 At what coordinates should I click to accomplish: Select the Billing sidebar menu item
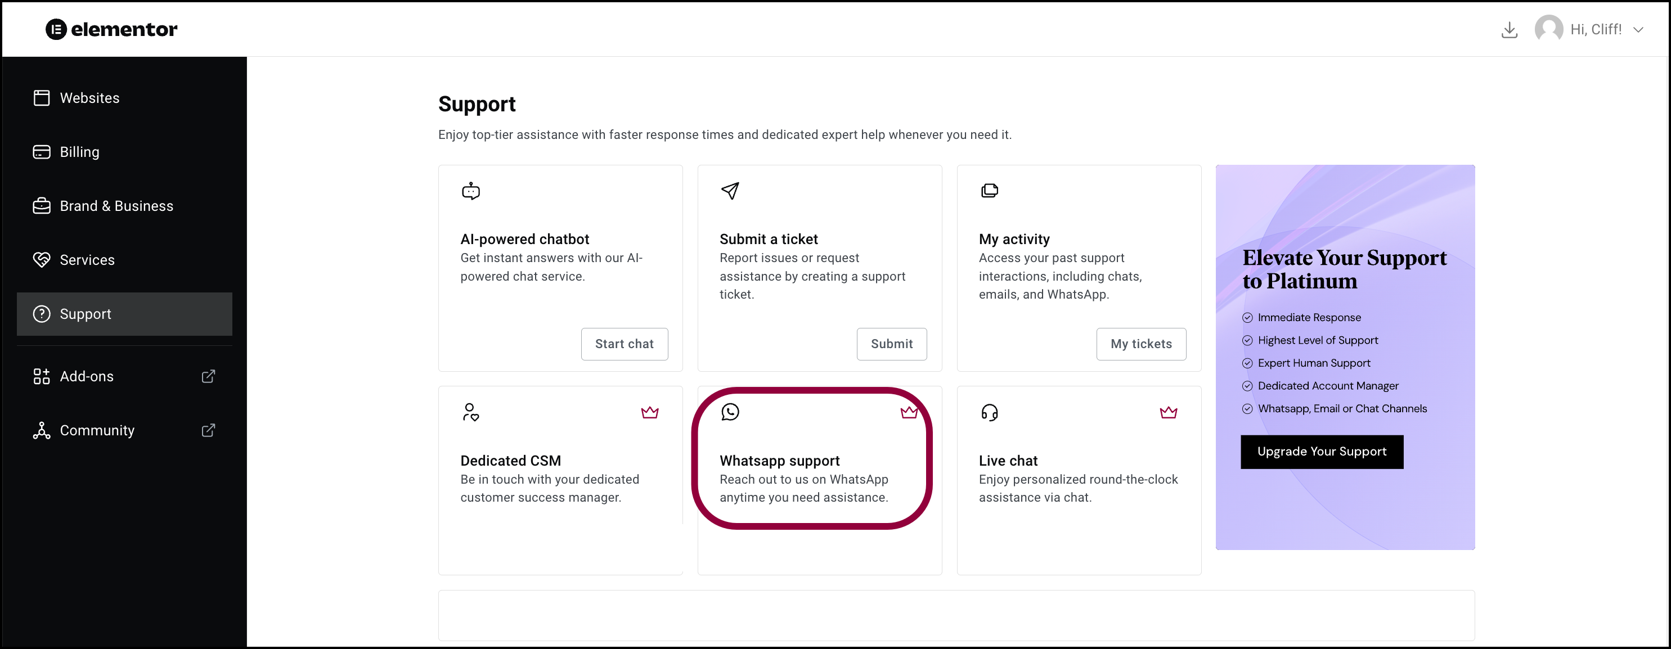[x=80, y=151]
